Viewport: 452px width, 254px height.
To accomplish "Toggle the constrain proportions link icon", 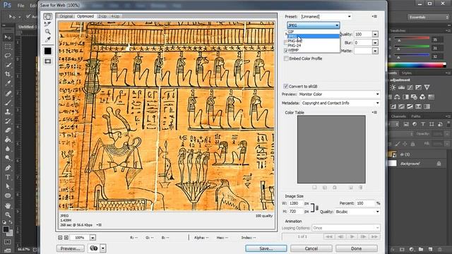I will 317,207.
